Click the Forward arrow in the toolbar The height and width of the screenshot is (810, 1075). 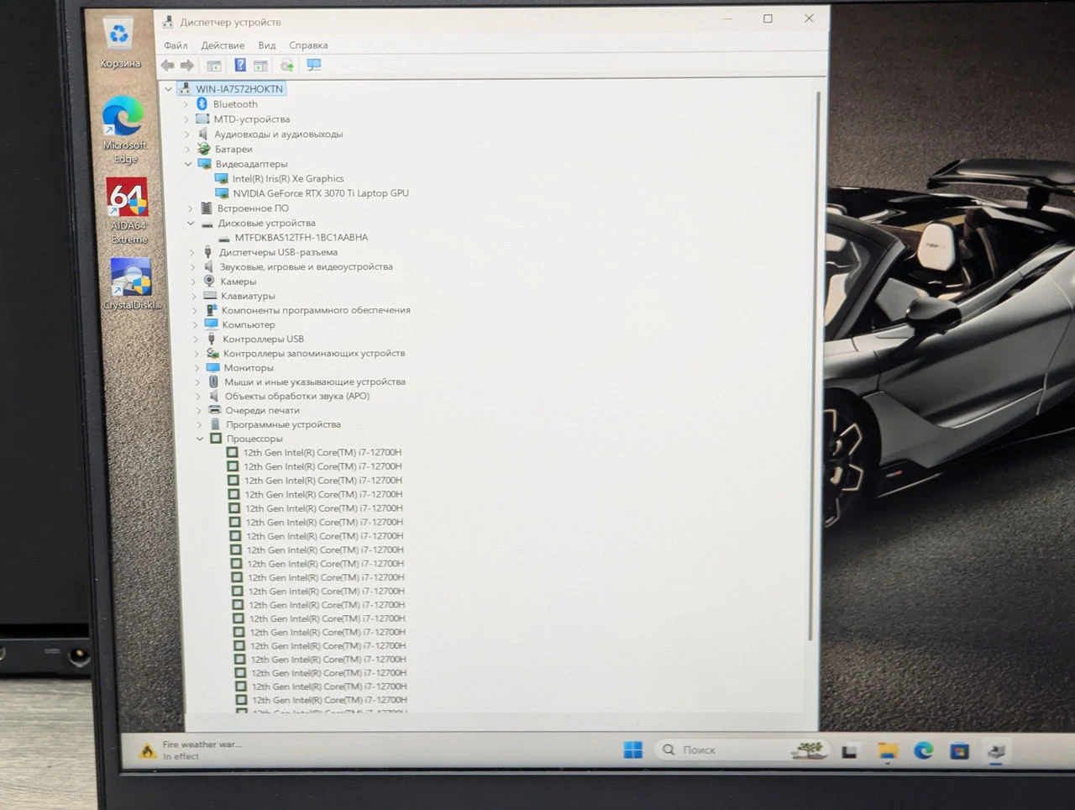click(x=187, y=66)
